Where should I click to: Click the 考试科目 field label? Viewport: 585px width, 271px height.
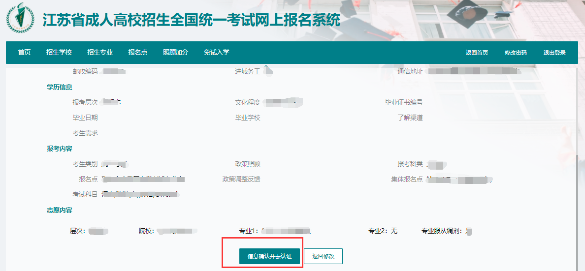(x=85, y=194)
